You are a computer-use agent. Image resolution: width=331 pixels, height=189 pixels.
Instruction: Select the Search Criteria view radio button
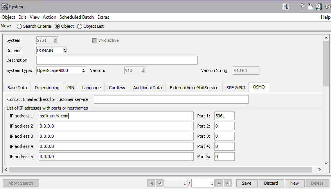click(19, 26)
